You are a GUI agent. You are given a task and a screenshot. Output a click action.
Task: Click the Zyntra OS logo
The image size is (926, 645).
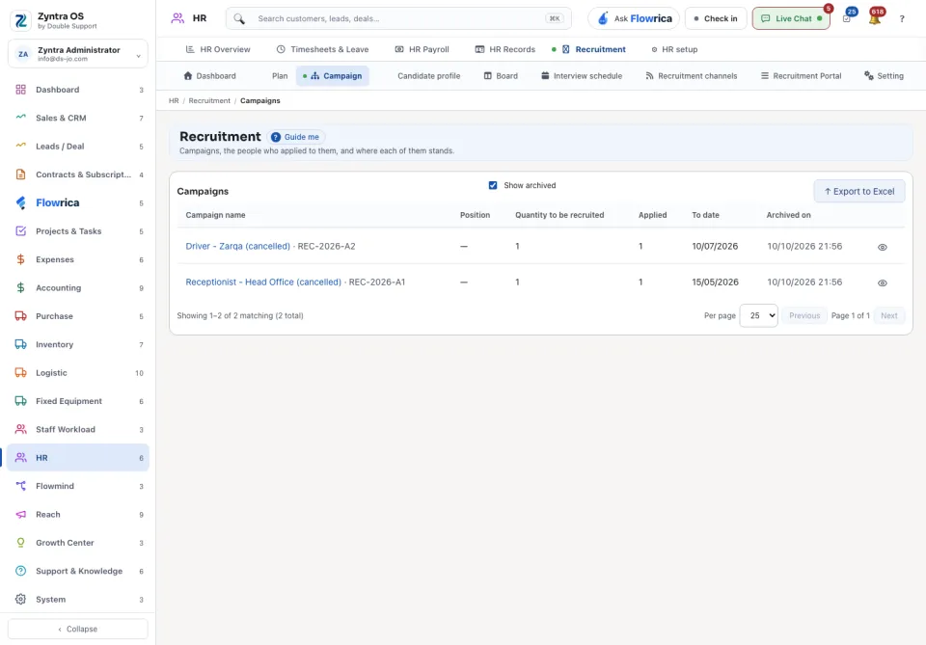pyautogui.click(x=20, y=20)
